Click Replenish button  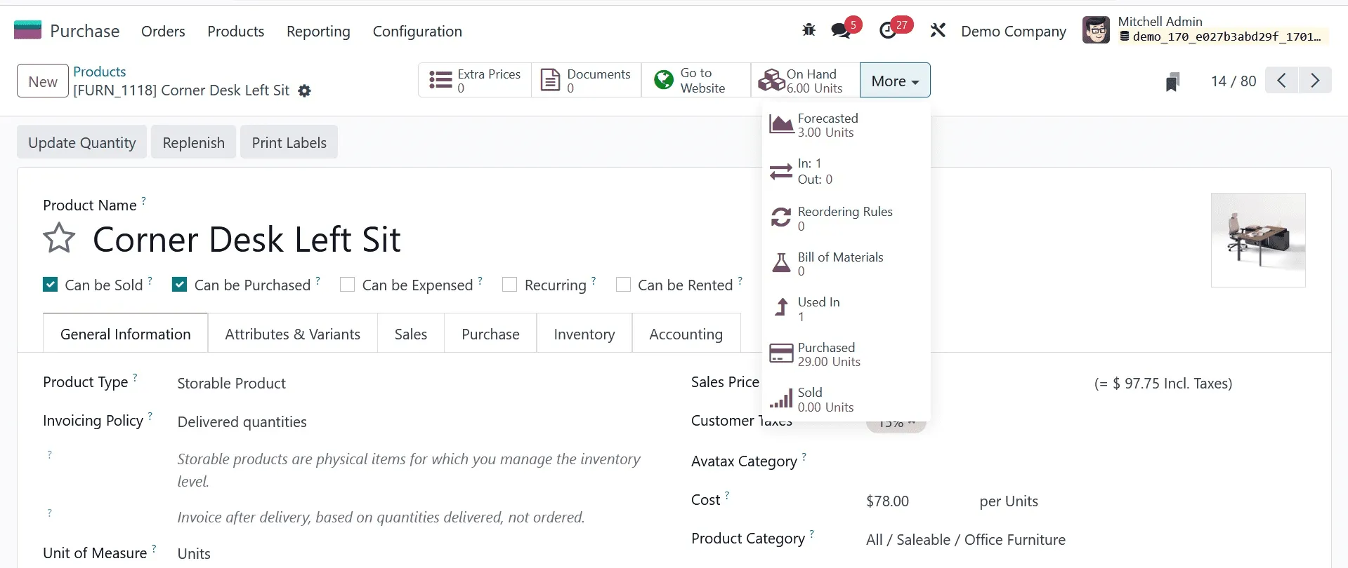tap(193, 142)
